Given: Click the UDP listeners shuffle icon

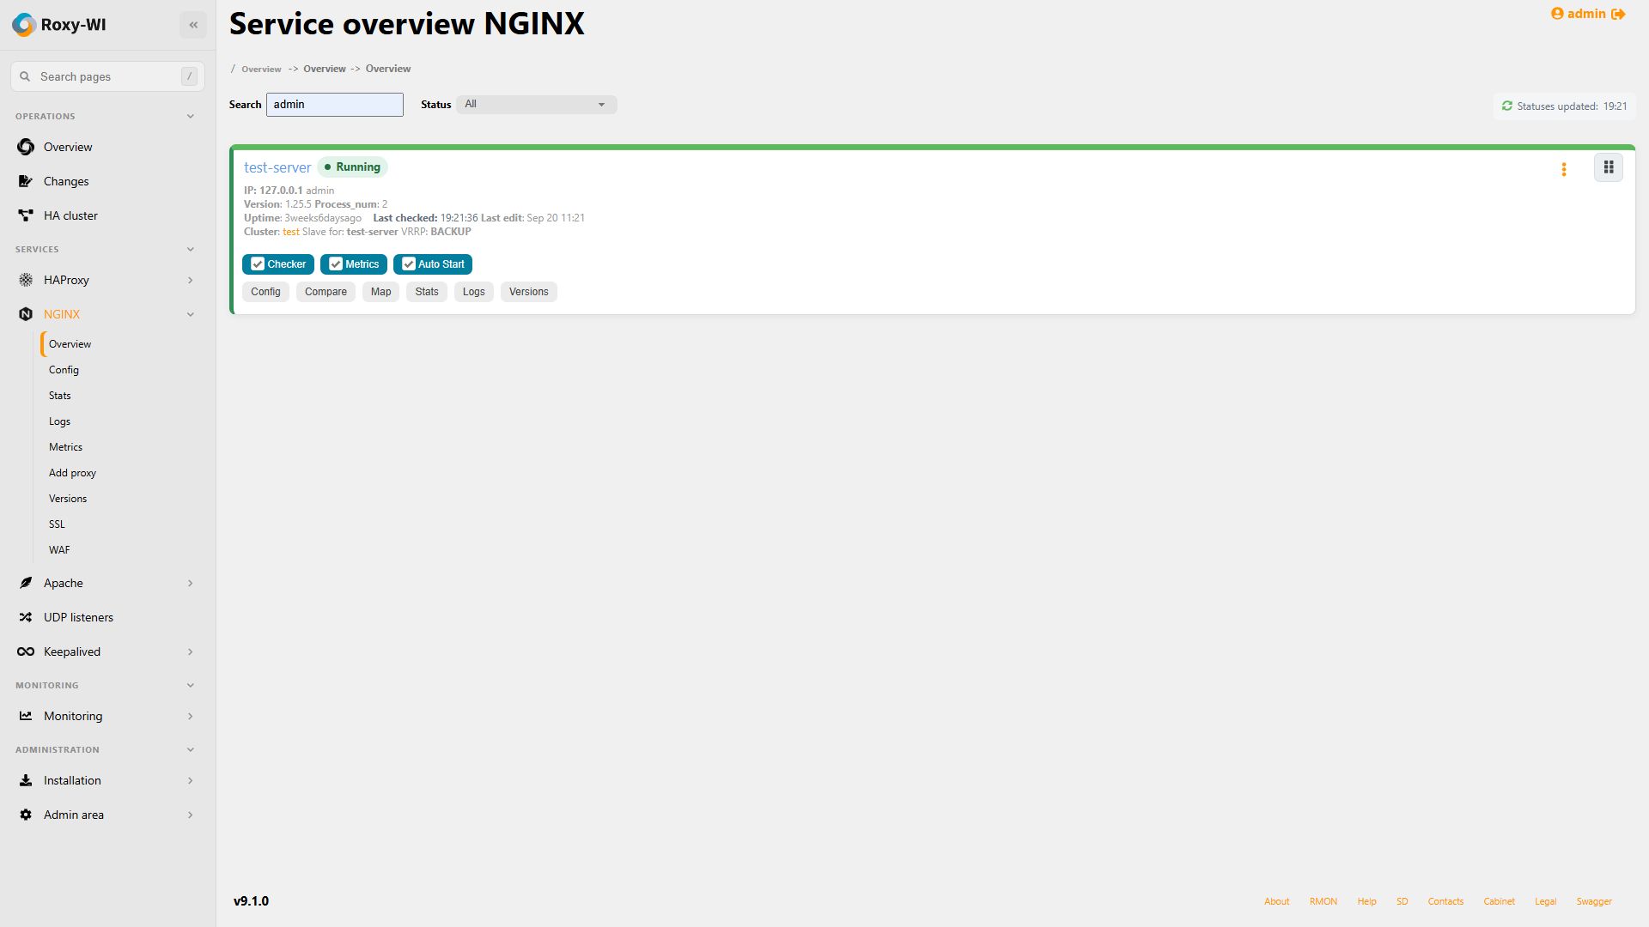Looking at the screenshot, I should click(26, 617).
